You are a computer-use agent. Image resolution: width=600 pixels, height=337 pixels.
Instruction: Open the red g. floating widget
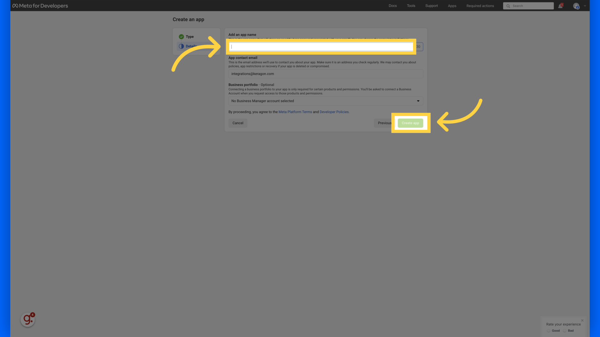click(x=28, y=320)
